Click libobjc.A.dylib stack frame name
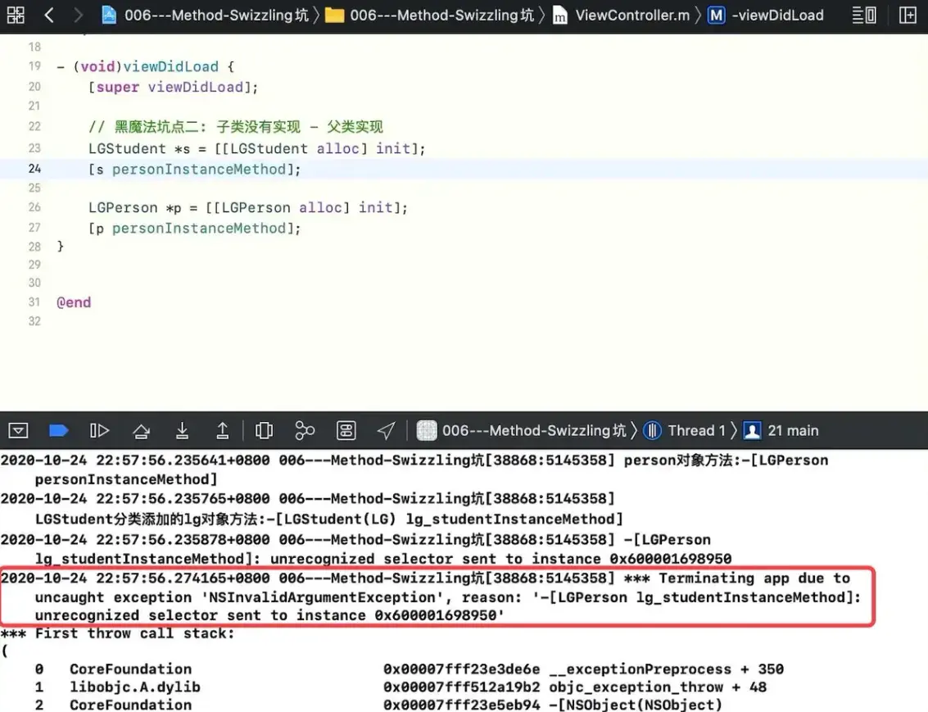928x712 pixels. pos(135,687)
